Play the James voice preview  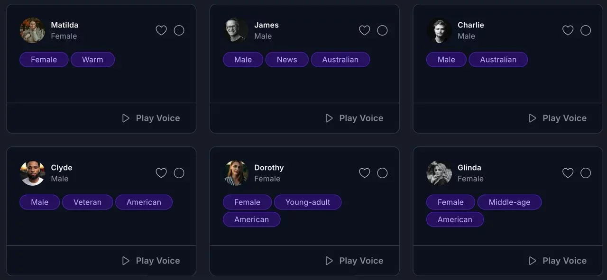pos(354,118)
